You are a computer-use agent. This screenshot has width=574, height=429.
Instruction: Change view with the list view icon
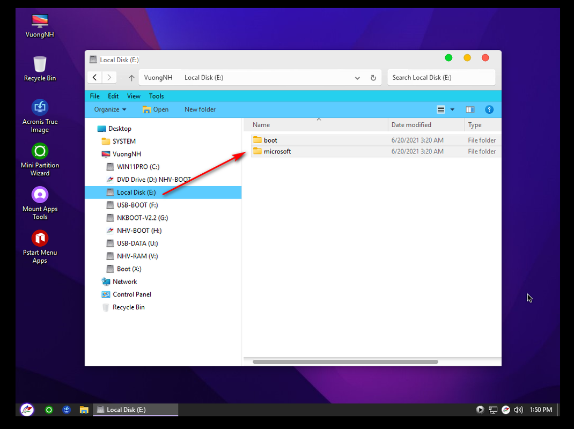coord(441,109)
